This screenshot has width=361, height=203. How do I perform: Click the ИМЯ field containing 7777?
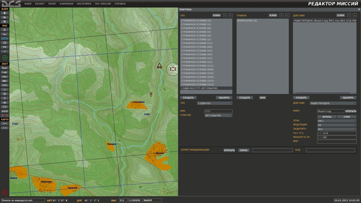pyautogui.click(x=218, y=111)
